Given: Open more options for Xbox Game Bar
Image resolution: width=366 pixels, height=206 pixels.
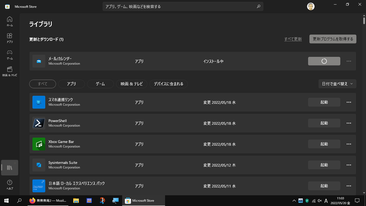Looking at the screenshot, I should point(349,144).
